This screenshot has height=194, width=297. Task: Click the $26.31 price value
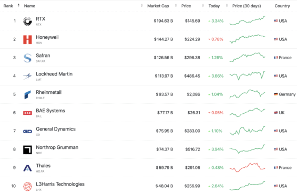coord(194,113)
